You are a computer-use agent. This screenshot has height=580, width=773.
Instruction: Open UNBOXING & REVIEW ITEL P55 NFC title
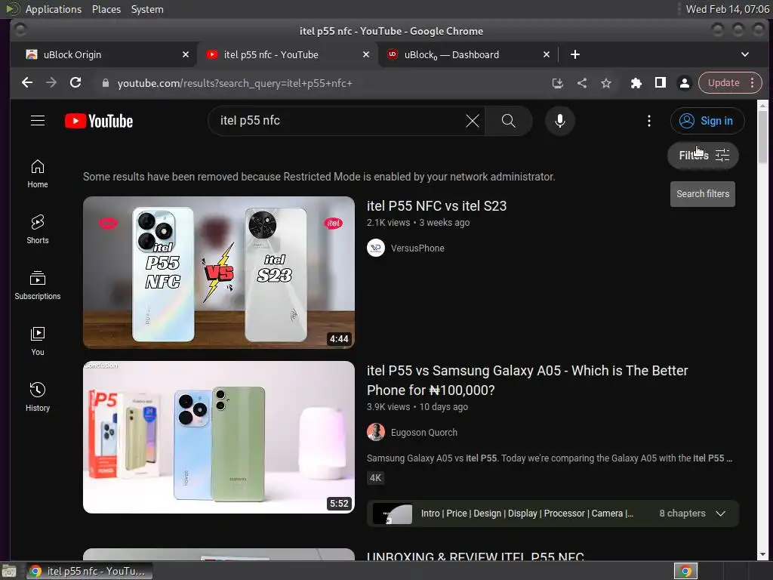pyautogui.click(x=476, y=556)
